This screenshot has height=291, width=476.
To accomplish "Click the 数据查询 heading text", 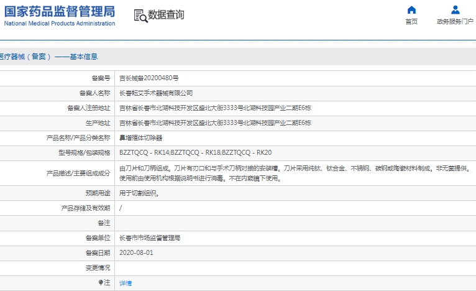I will pyautogui.click(x=166, y=14).
